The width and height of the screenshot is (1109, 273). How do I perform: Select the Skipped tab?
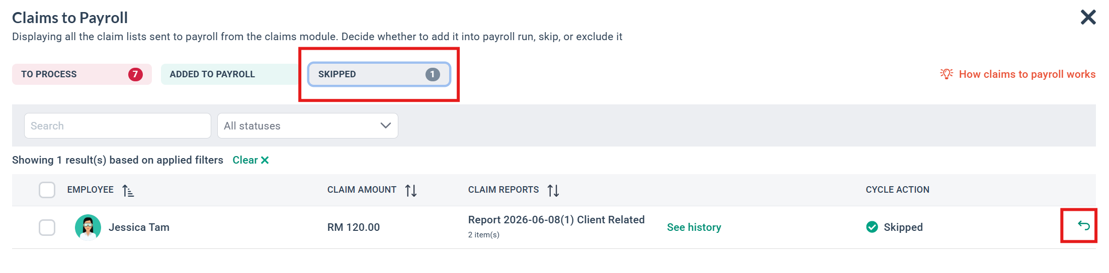(379, 74)
